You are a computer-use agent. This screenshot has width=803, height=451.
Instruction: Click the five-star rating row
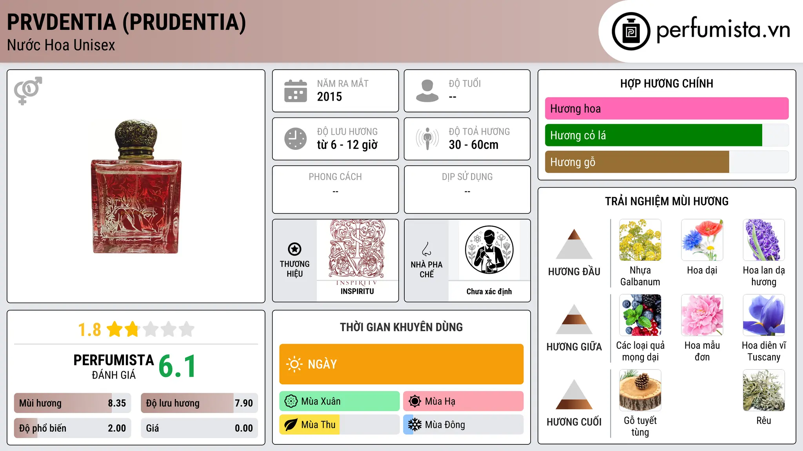coord(151,329)
